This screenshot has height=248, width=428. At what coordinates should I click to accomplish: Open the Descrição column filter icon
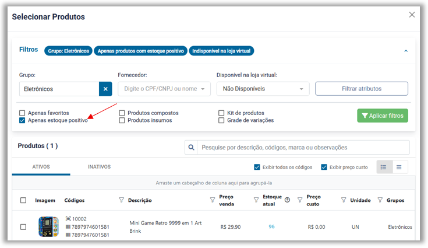(213, 200)
